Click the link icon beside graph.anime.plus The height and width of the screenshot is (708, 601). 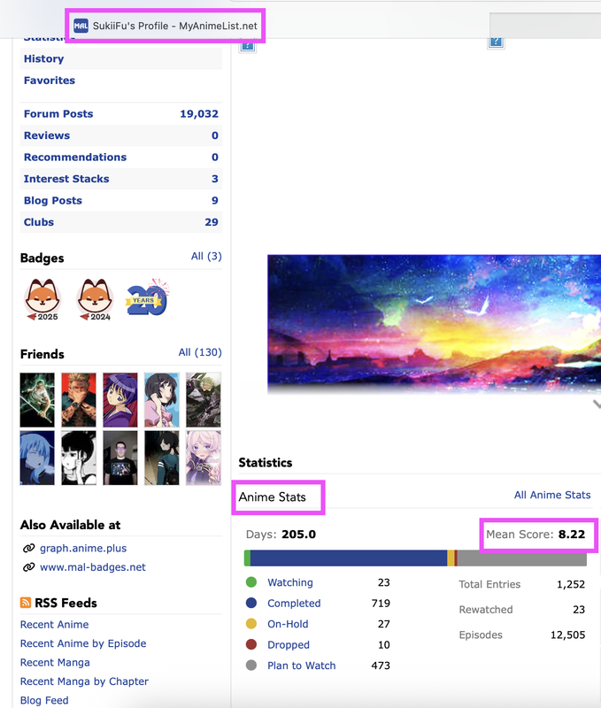point(28,548)
